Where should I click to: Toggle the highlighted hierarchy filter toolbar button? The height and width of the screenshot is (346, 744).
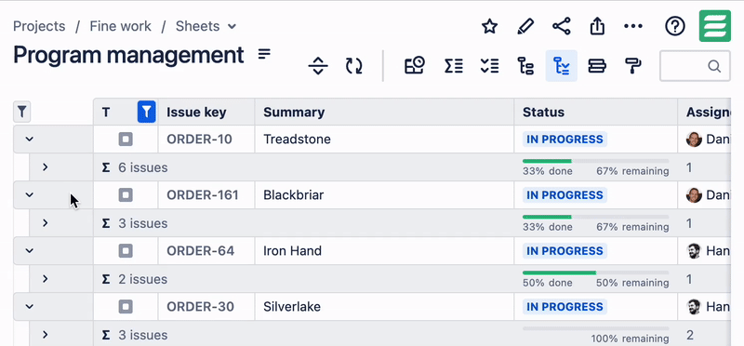[x=562, y=66]
